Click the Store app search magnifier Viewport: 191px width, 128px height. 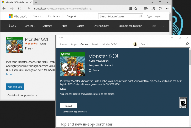pos(187,44)
